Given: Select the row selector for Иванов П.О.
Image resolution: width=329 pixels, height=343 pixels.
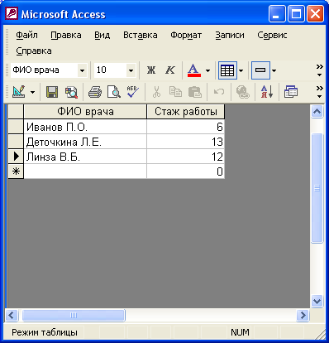Looking at the screenshot, I should (16, 127).
